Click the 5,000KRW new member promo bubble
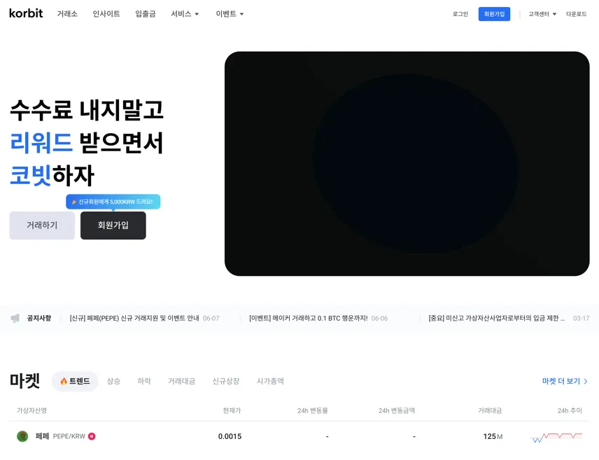Viewport: 599px width, 460px height. (x=113, y=202)
